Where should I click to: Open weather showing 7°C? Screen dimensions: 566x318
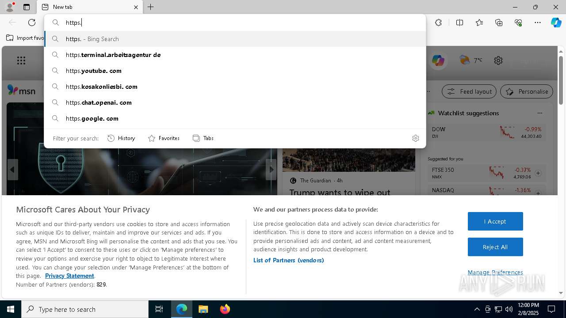click(x=471, y=61)
